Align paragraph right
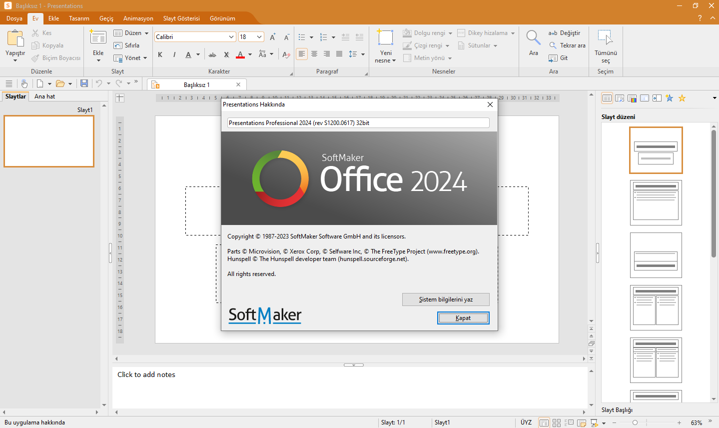This screenshot has height=428, width=719. pos(327,54)
